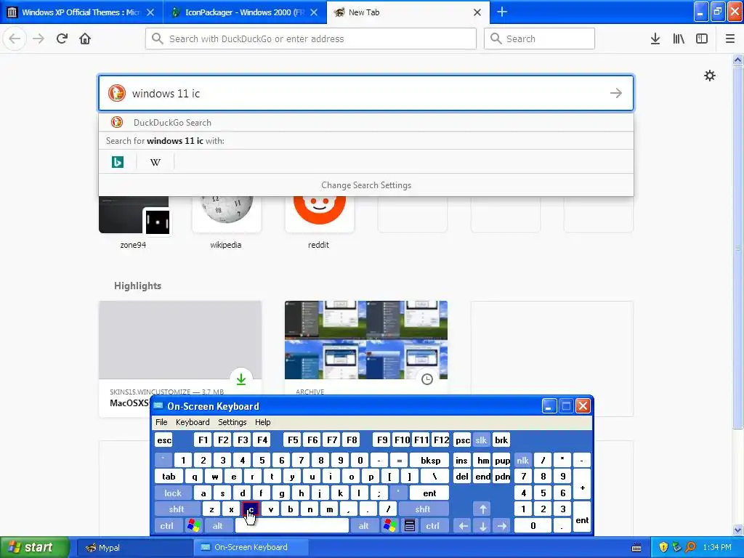
Task: Click the down arrow key on On-Screen Keyboard
Action: pyautogui.click(x=482, y=525)
